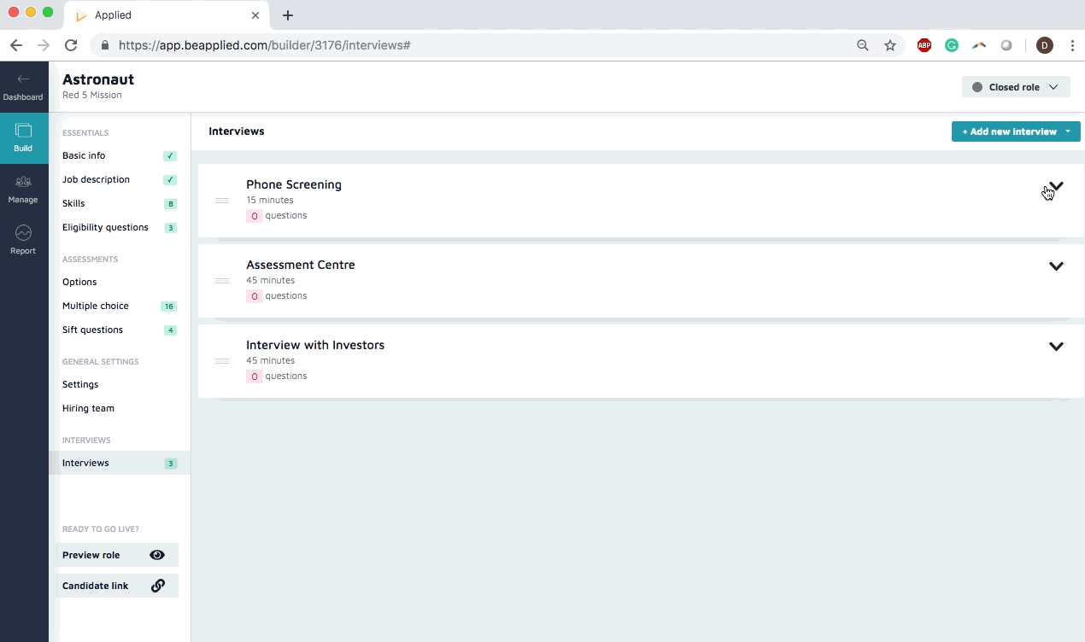This screenshot has height=642, width=1085.
Task: Reload the page in the browser
Action: 71,45
